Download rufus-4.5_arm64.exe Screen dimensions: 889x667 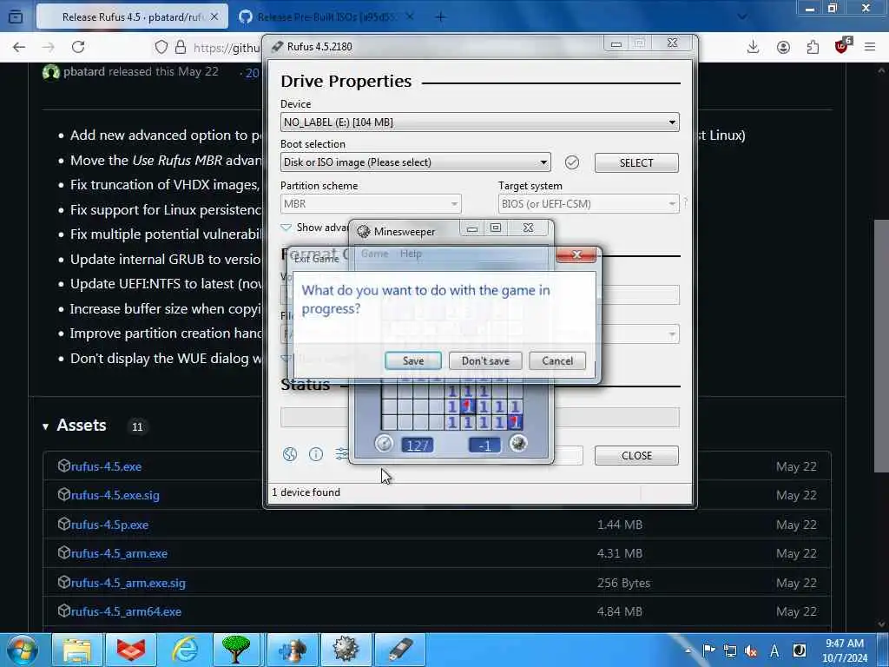coord(126,612)
